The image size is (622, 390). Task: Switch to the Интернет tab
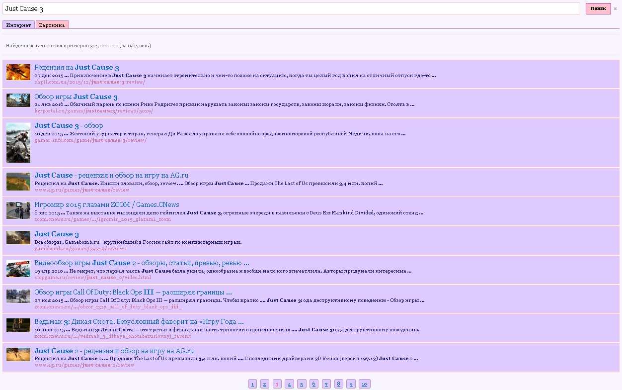click(18, 25)
